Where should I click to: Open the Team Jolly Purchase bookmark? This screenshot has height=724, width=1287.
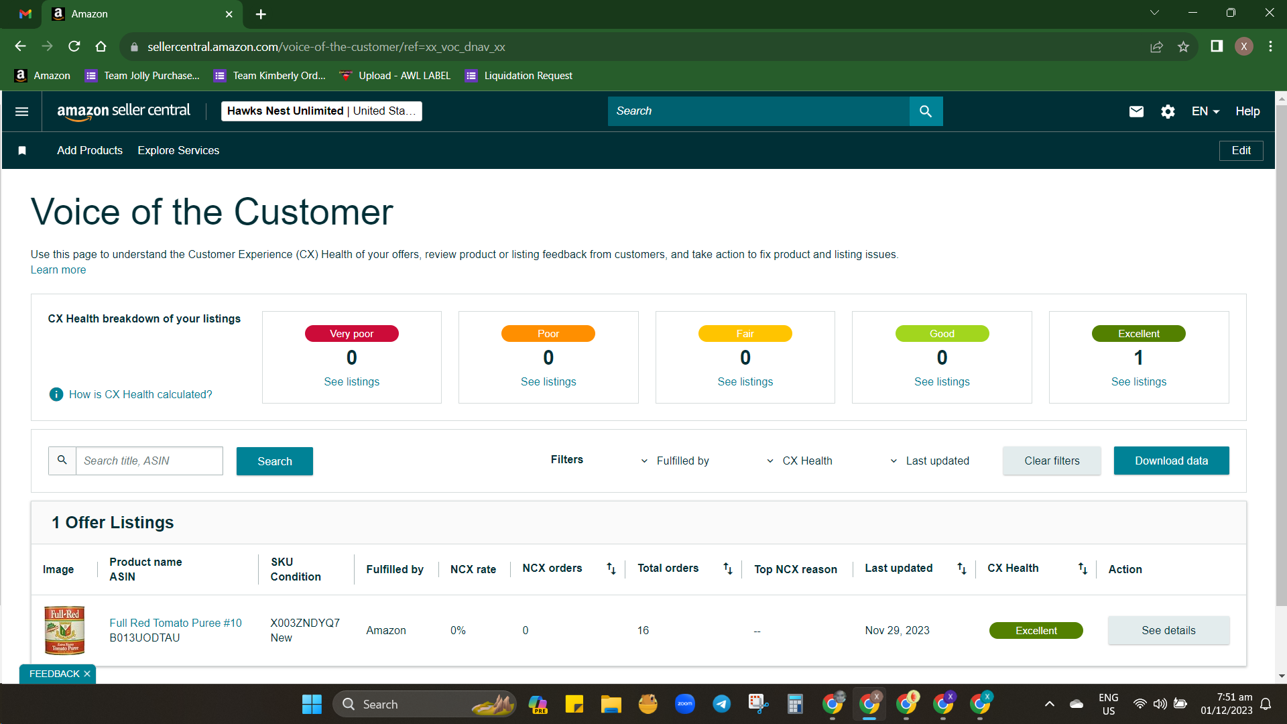(142, 76)
